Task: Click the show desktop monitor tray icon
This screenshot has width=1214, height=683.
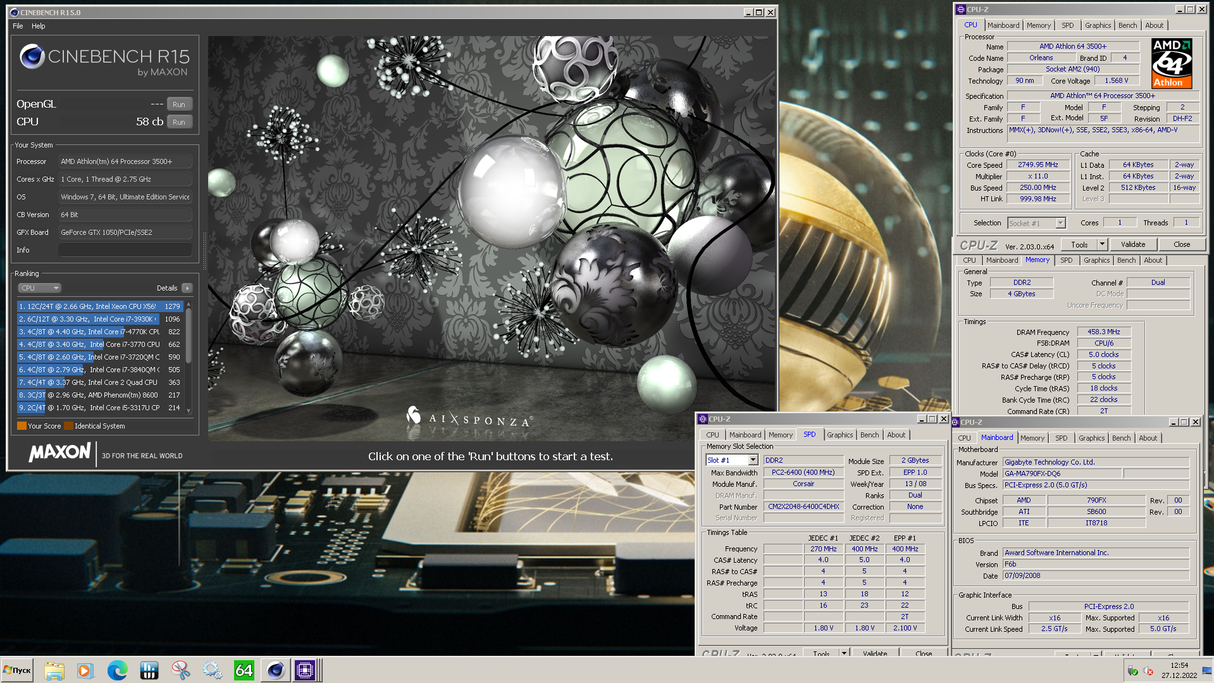Action: point(1207,670)
